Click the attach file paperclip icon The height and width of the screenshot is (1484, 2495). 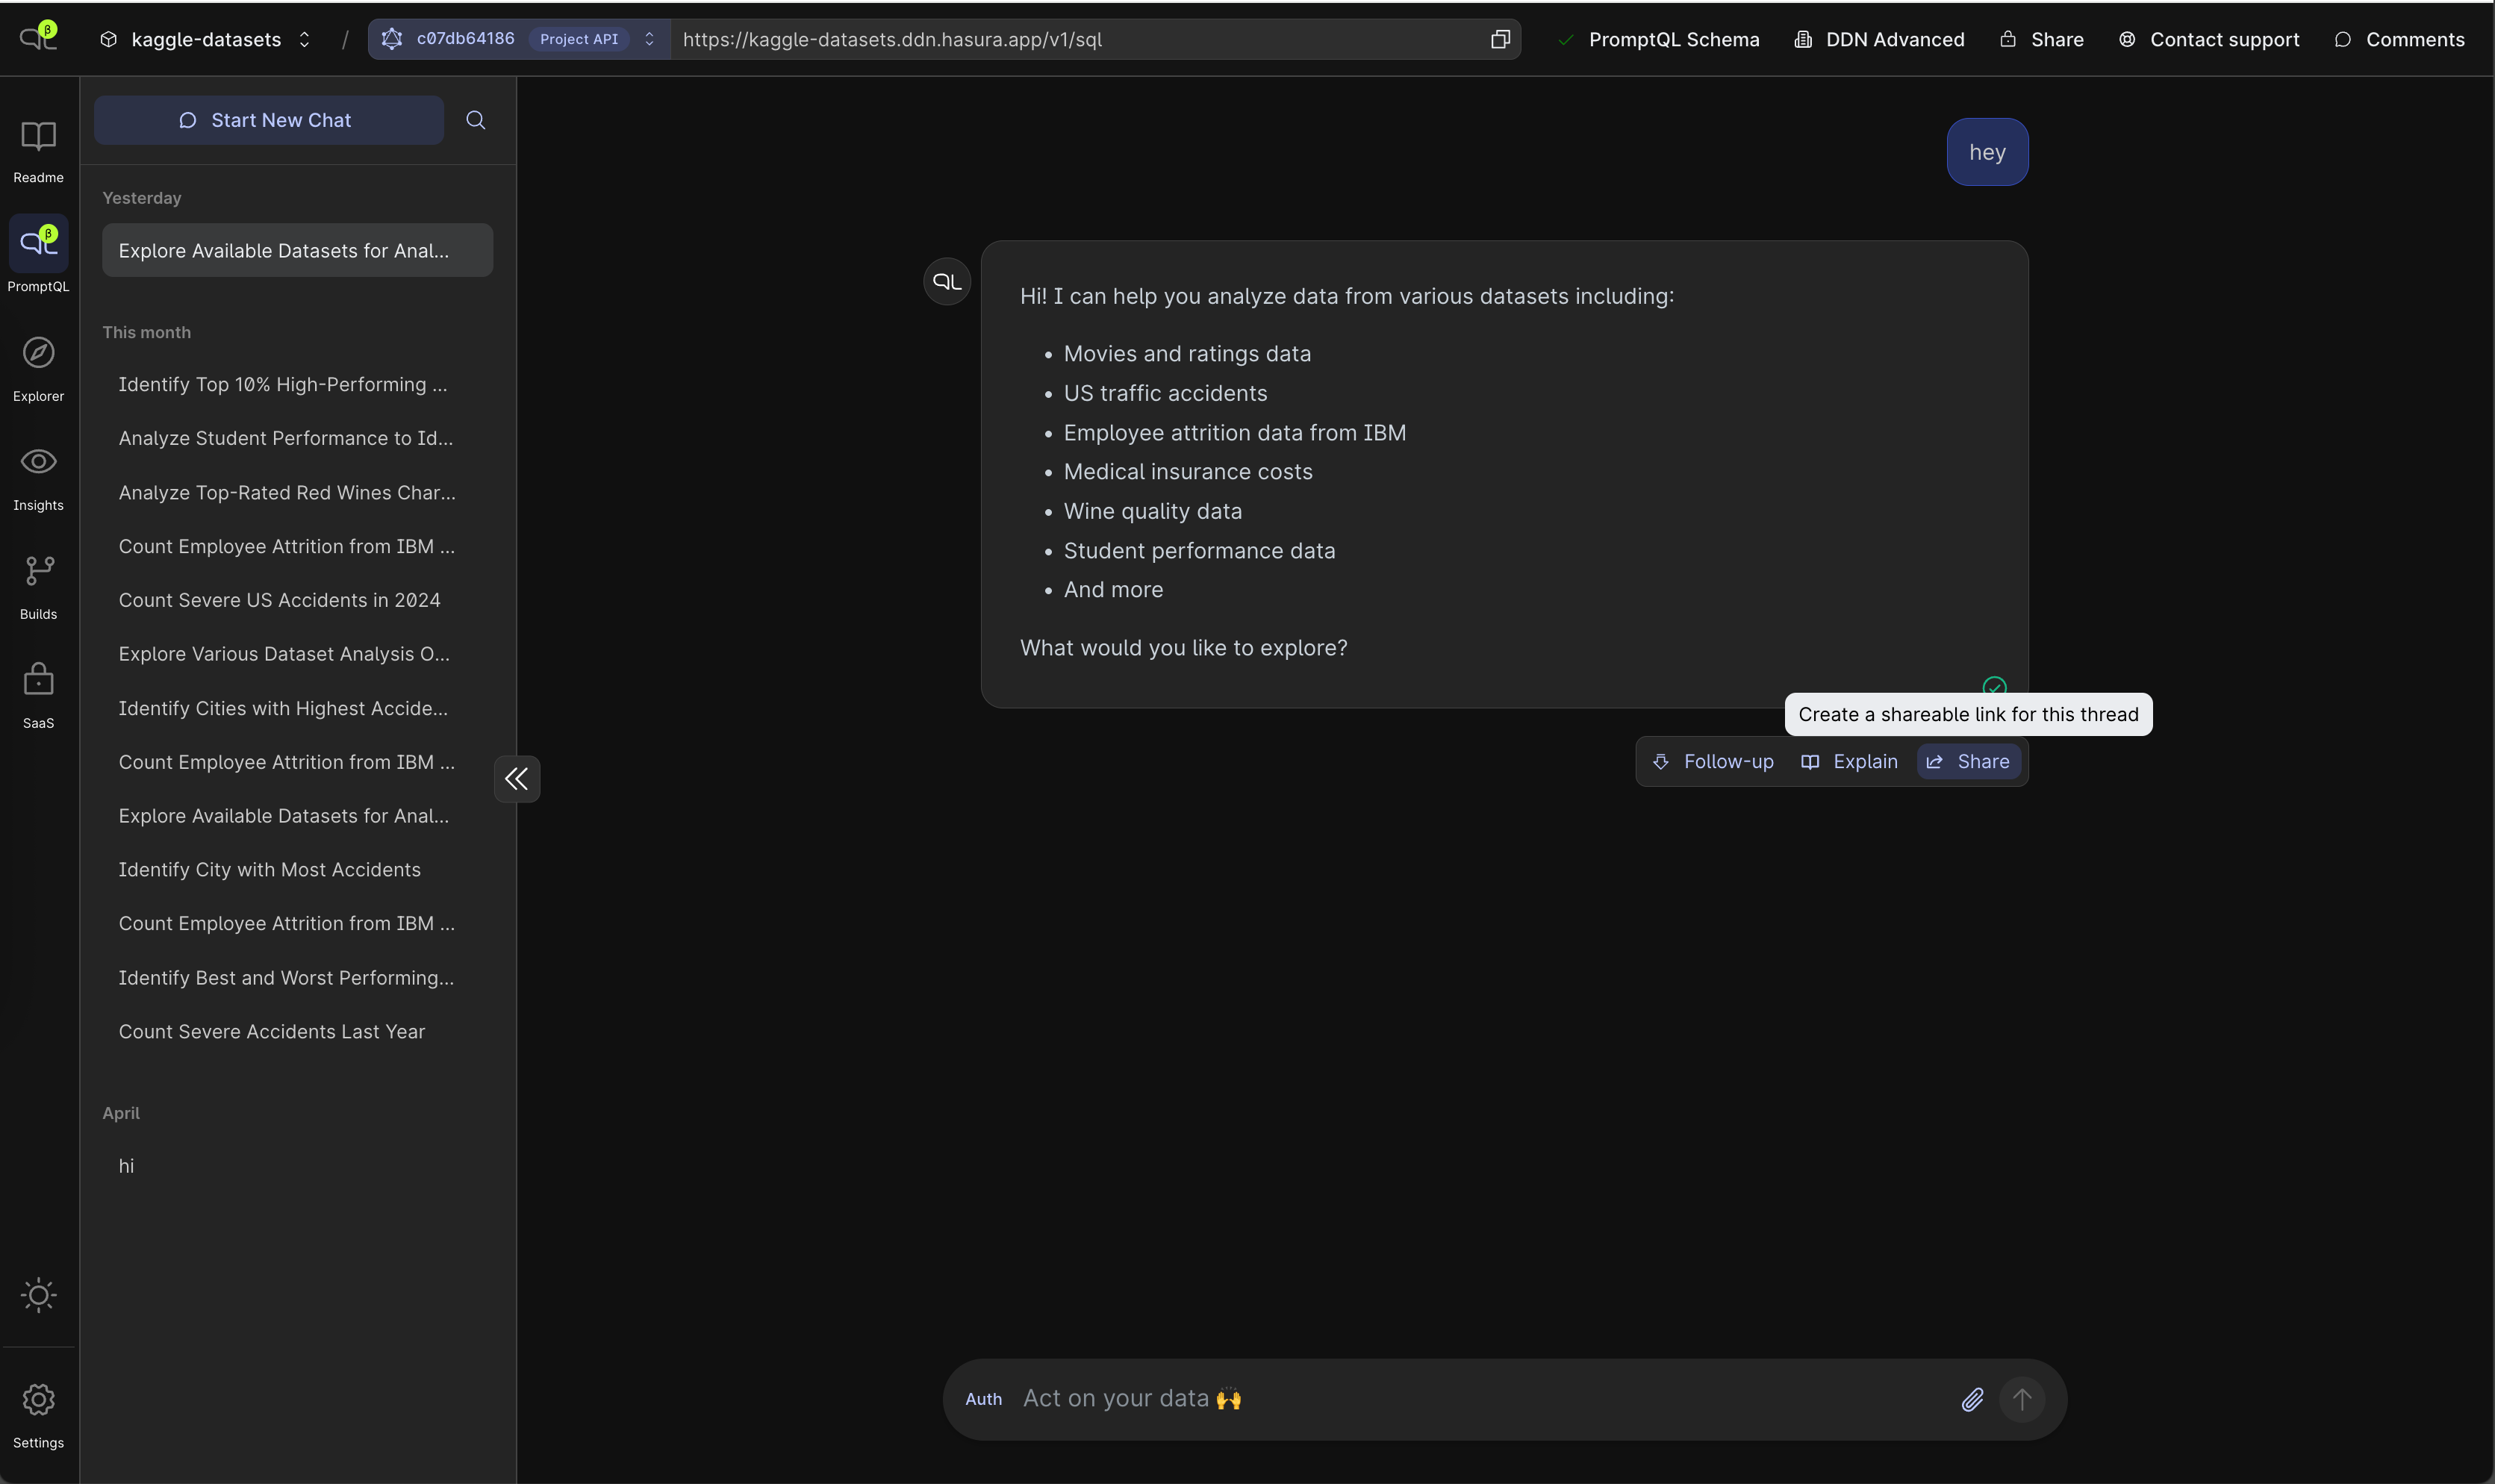tap(1972, 1399)
